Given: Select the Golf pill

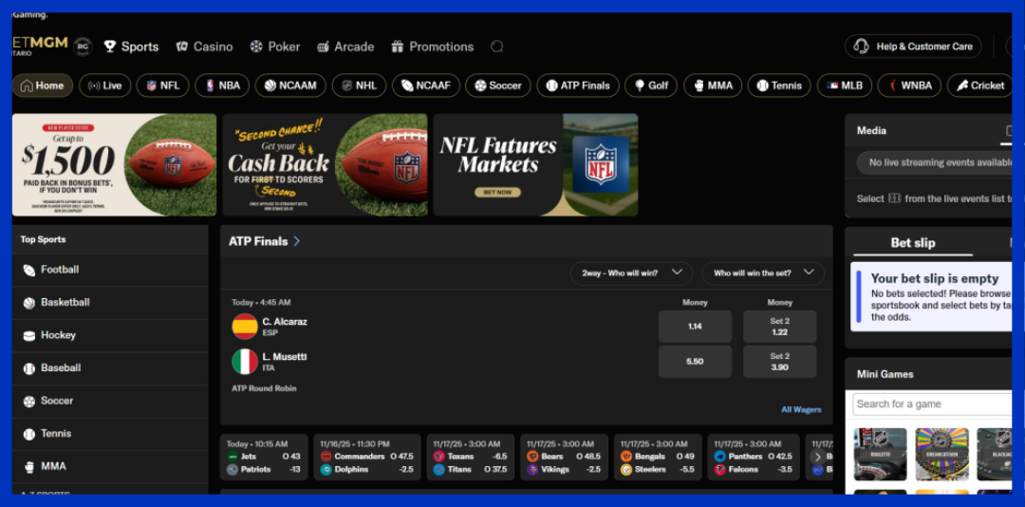Looking at the screenshot, I should [x=651, y=85].
